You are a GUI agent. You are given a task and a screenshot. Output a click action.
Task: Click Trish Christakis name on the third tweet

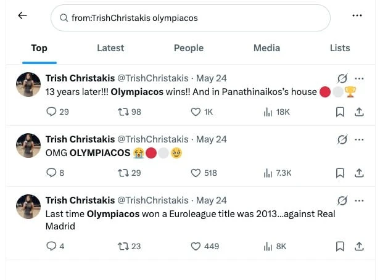80,200
